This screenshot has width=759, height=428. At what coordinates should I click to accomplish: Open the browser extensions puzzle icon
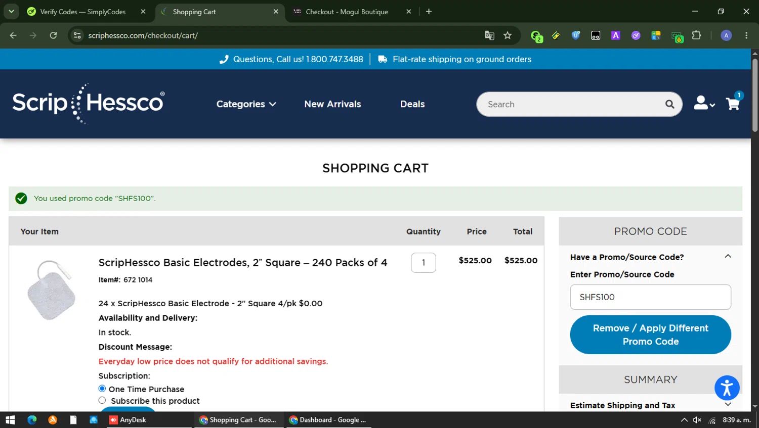pyautogui.click(x=697, y=35)
